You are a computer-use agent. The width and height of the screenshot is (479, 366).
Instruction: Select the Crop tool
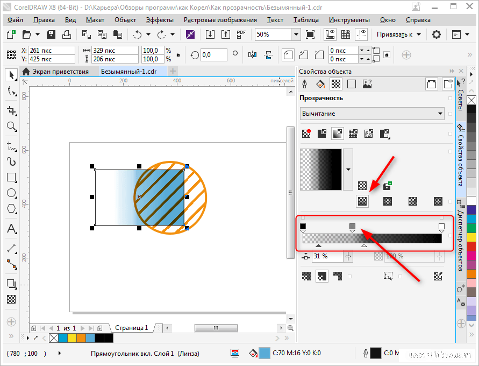pos(12,110)
